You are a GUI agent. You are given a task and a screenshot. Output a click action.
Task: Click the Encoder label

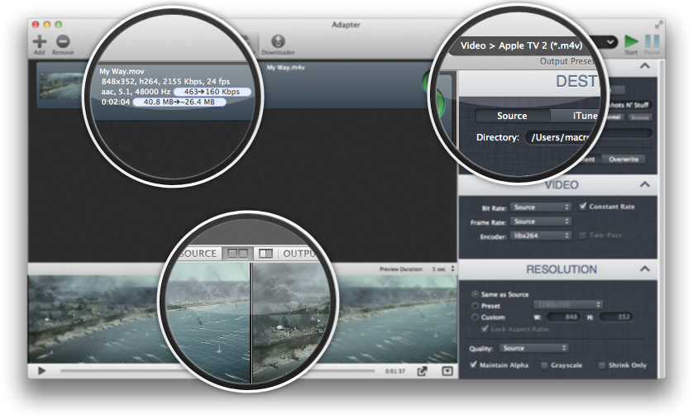coord(493,236)
